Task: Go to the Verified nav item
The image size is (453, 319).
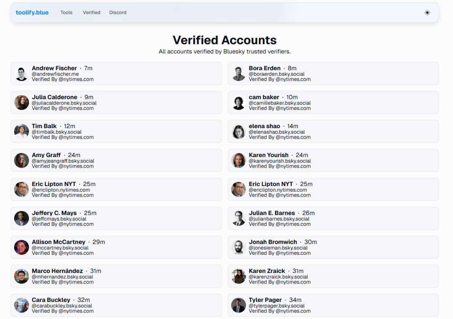Action: click(92, 13)
